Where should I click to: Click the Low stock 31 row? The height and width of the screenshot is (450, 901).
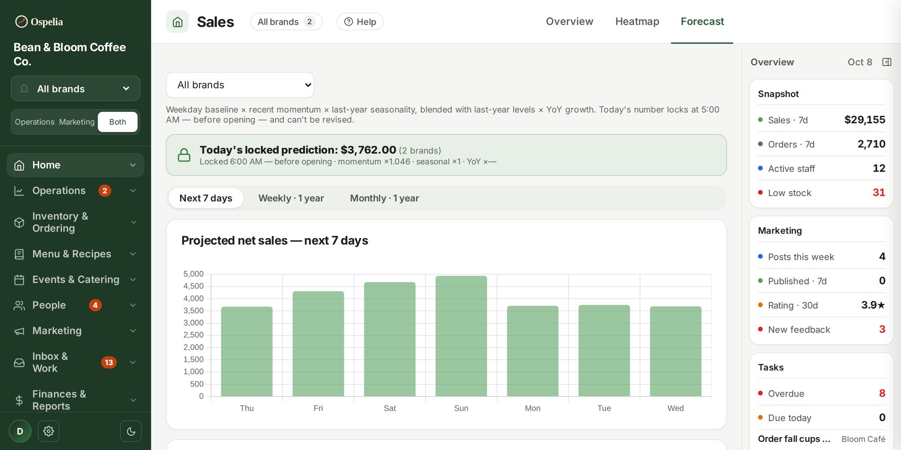tap(821, 193)
